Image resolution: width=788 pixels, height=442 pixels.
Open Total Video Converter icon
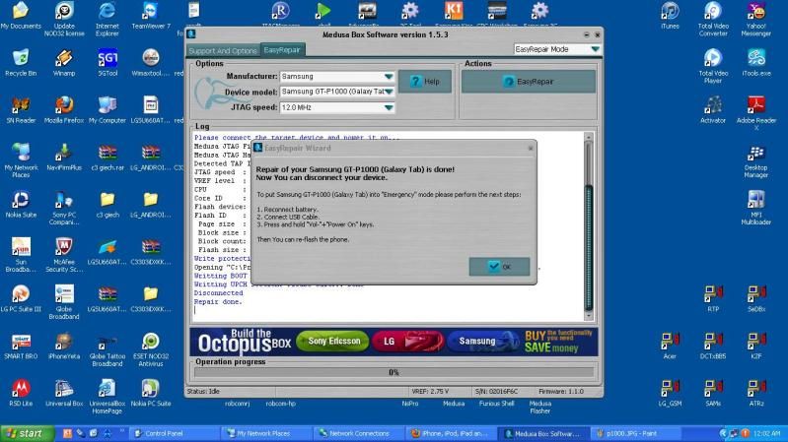tap(713, 19)
